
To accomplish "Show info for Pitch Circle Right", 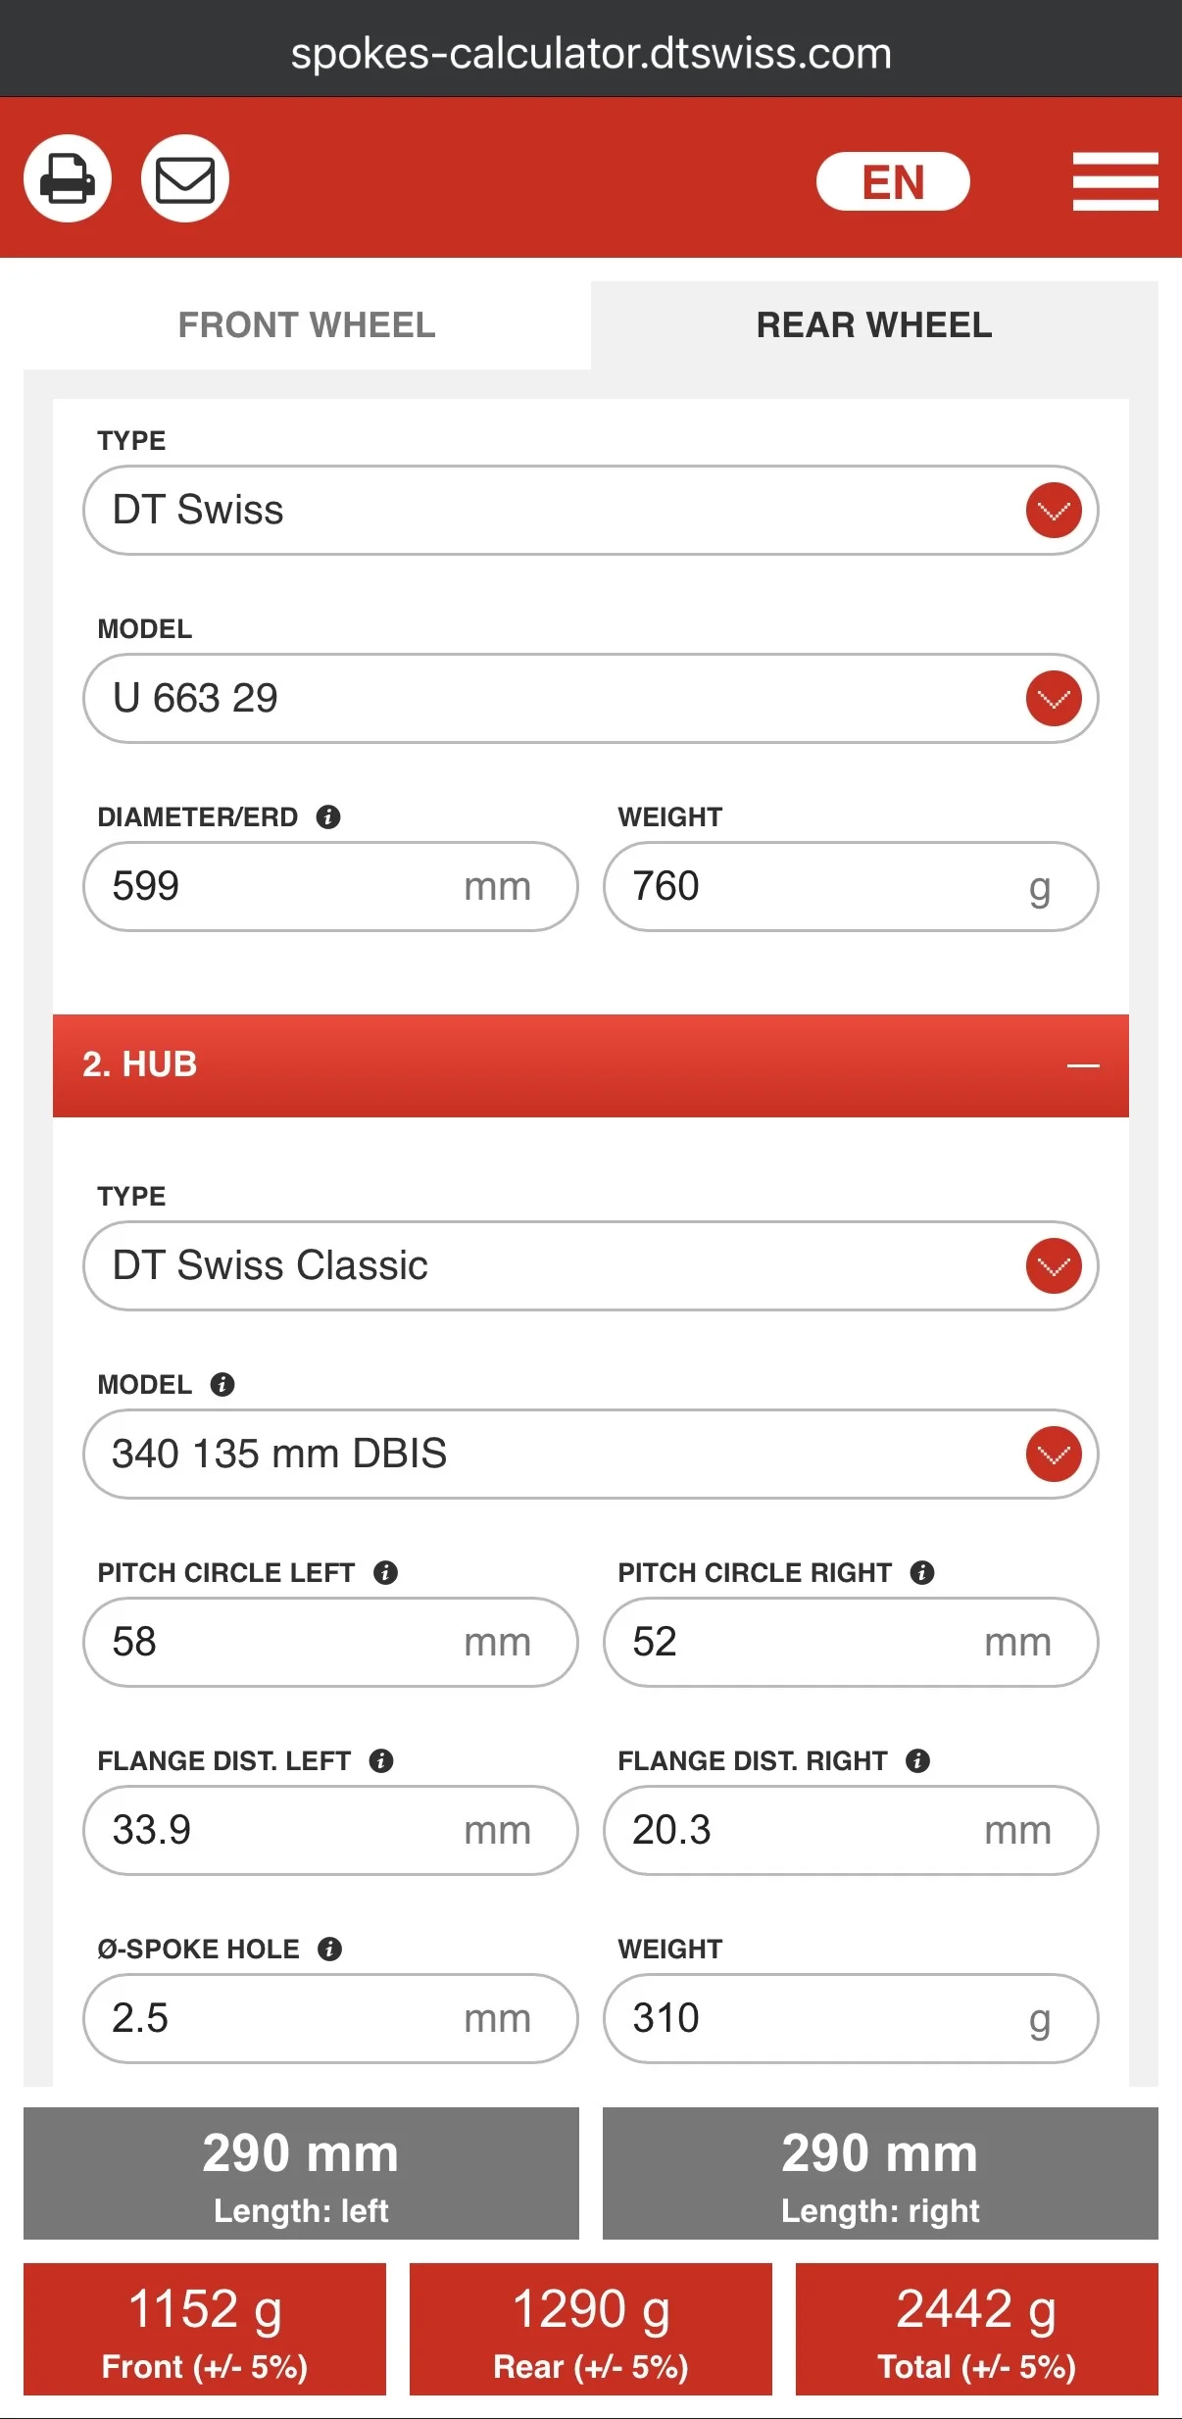I will [922, 1572].
